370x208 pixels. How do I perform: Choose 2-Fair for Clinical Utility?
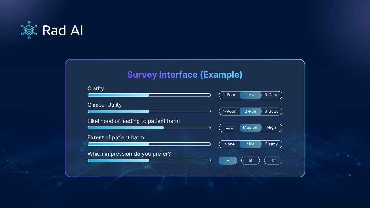coord(251,111)
